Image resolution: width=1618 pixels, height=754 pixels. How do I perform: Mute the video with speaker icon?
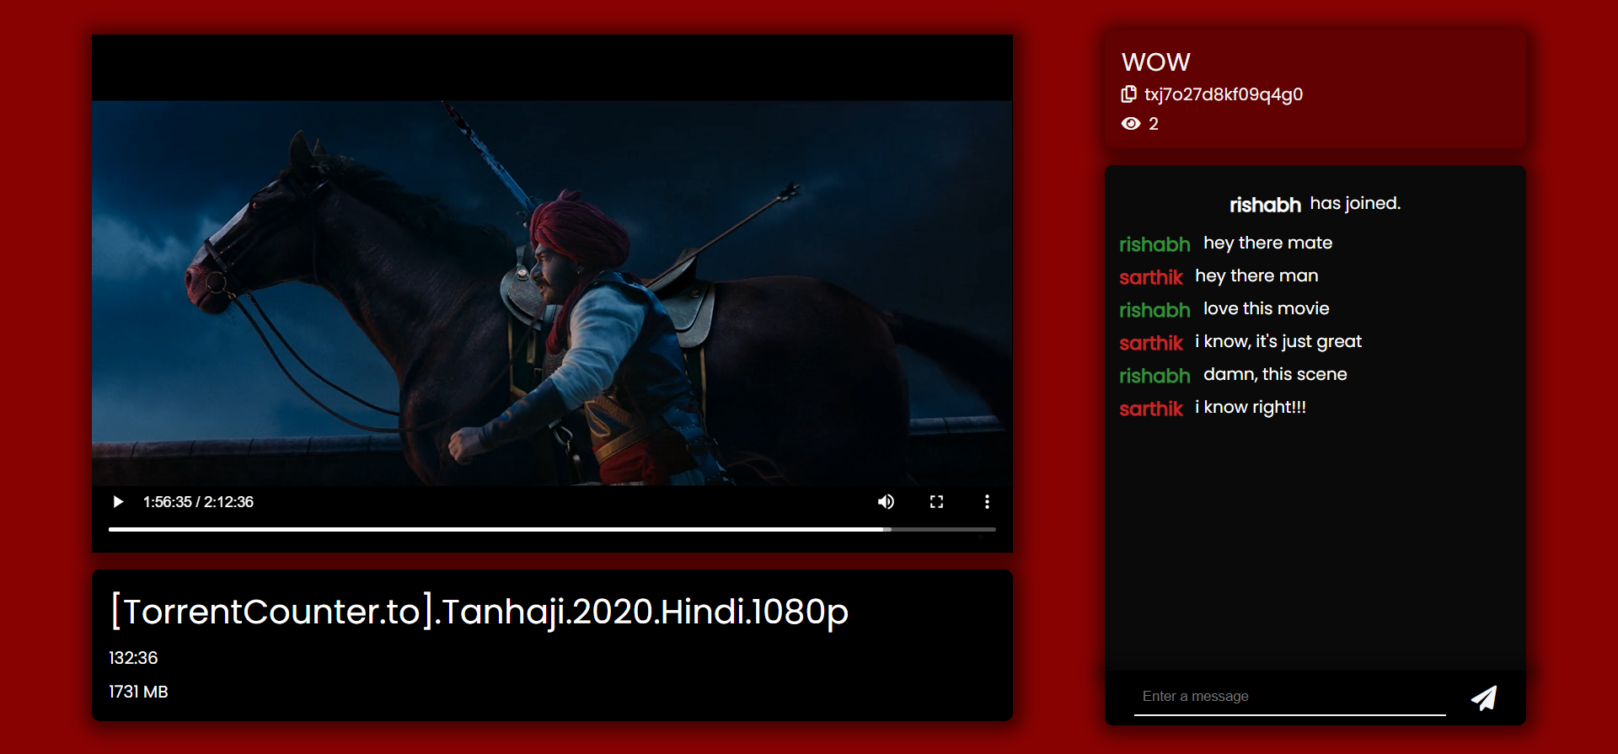(886, 502)
